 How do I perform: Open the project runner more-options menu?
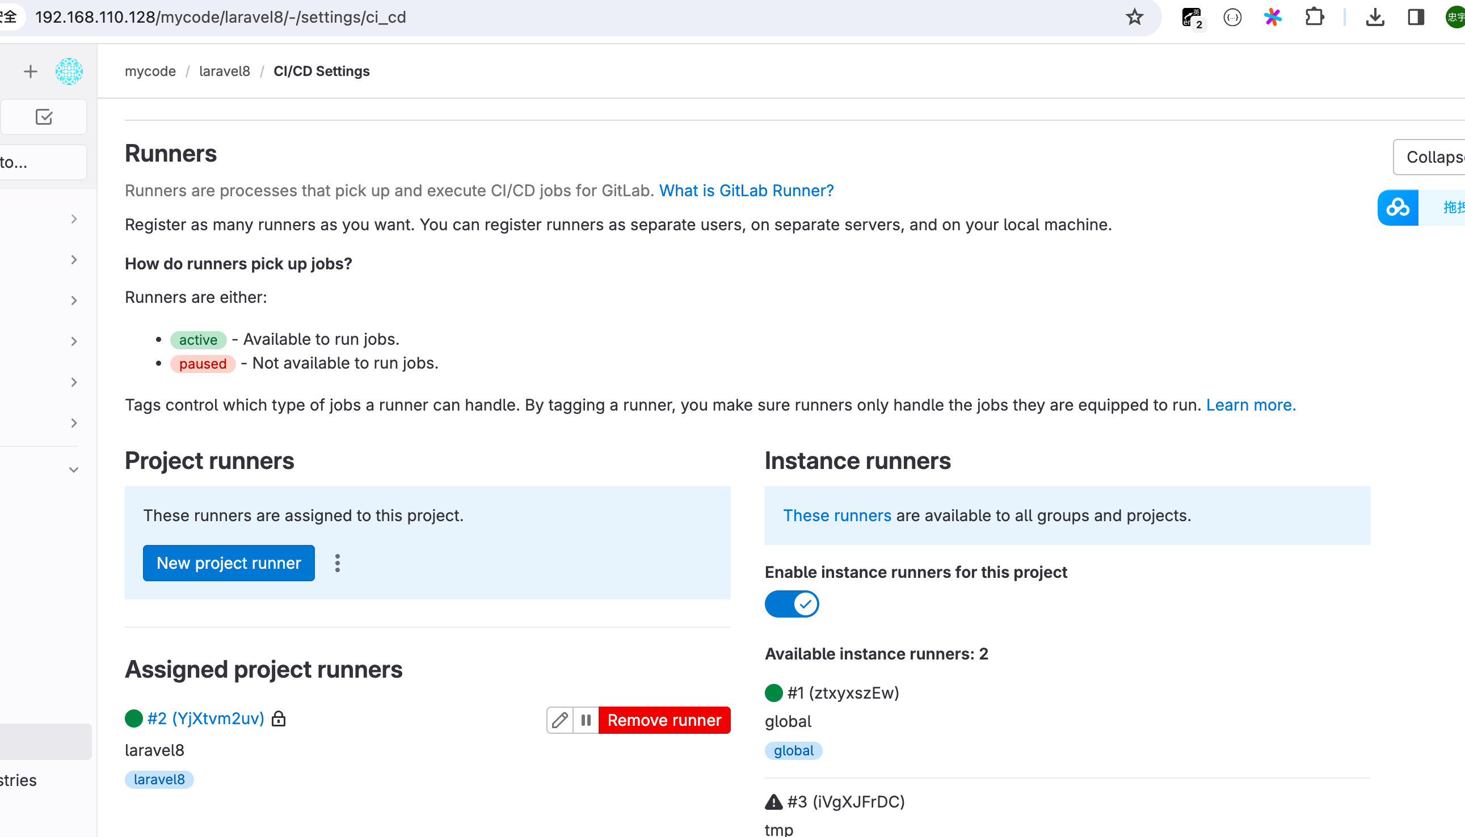338,563
